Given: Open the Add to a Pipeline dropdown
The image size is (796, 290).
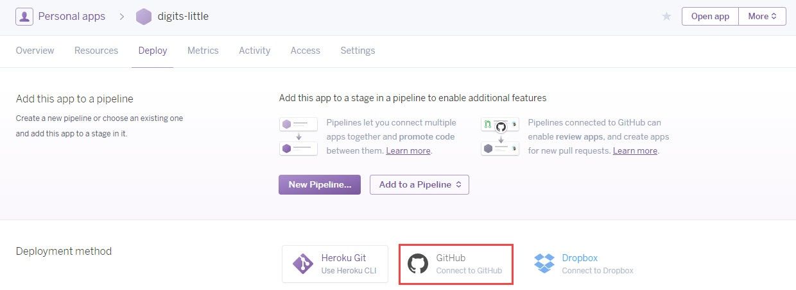Looking at the screenshot, I should (x=419, y=184).
